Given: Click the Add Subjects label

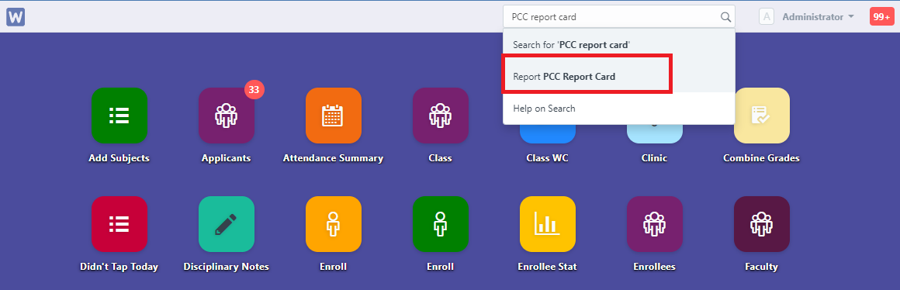Looking at the screenshot, I should 119,158.
